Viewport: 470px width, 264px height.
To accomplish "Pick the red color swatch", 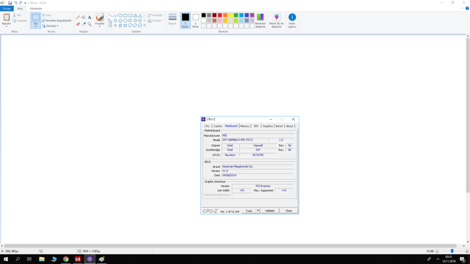I will pyautogui.click(x=220, y=16).
